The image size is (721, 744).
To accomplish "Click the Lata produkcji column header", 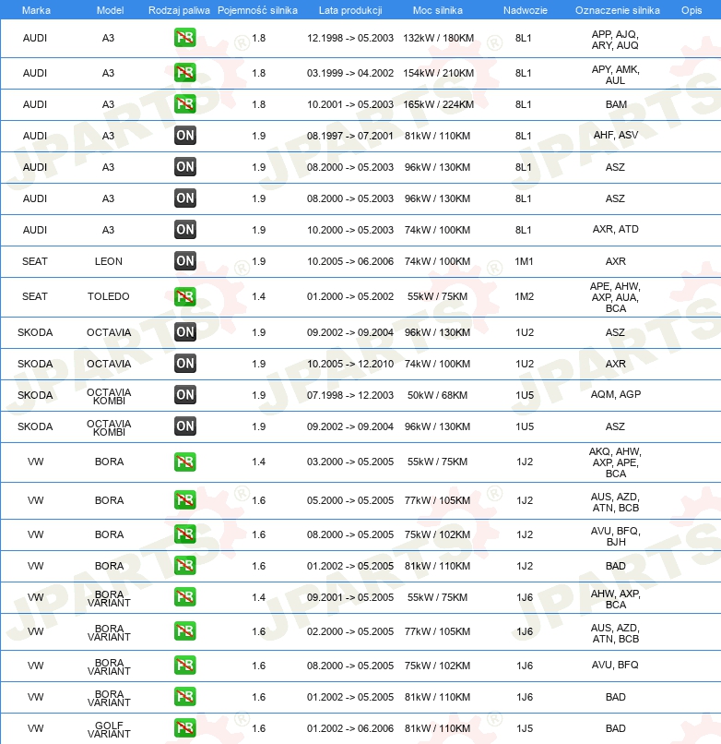I will tap(350, 10).
